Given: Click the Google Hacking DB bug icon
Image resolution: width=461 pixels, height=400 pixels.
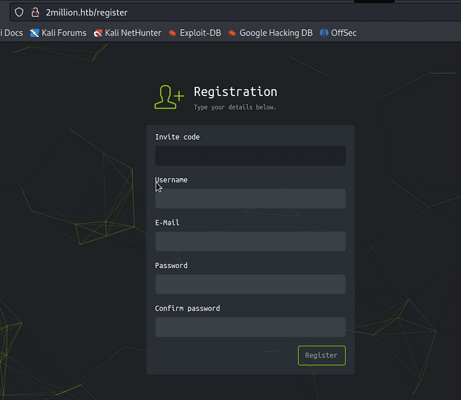Looking at the screenshot, I should pyautogui.click(x=232, y=33).
